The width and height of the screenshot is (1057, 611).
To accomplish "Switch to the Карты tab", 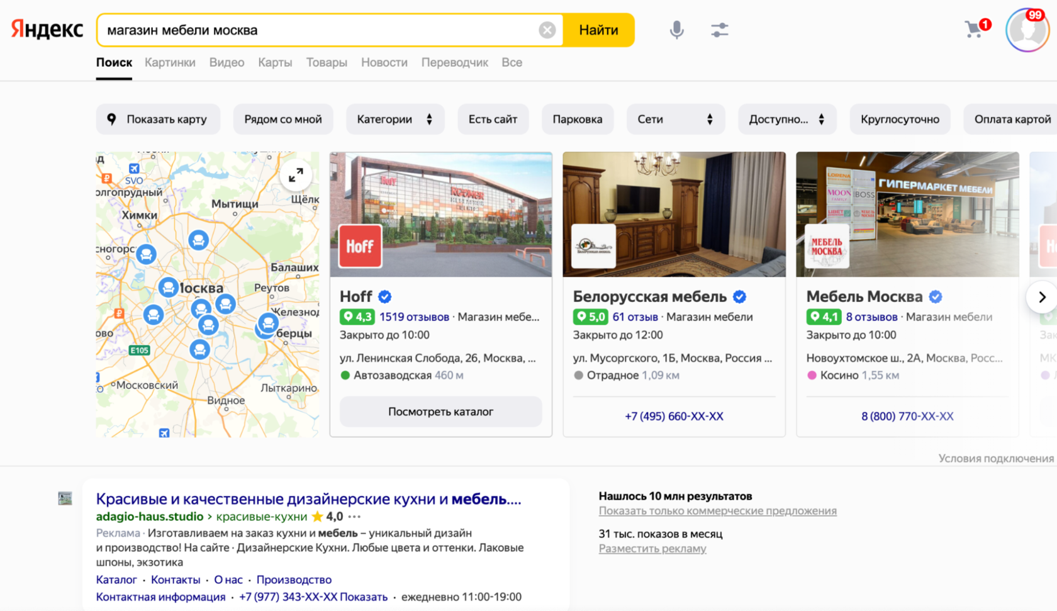I will point(275,62).
